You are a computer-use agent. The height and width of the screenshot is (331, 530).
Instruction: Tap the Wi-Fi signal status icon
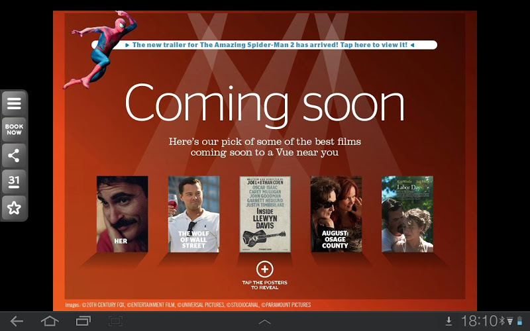tap(510, 321)
